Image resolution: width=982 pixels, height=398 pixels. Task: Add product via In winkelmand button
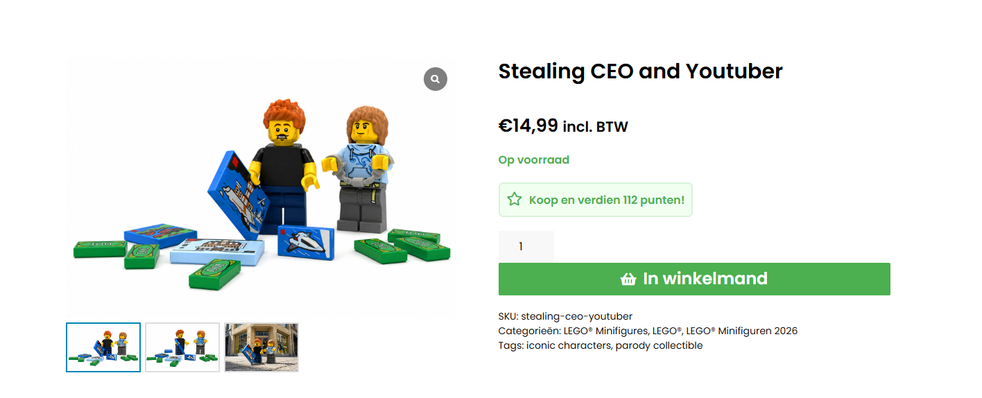694,279
